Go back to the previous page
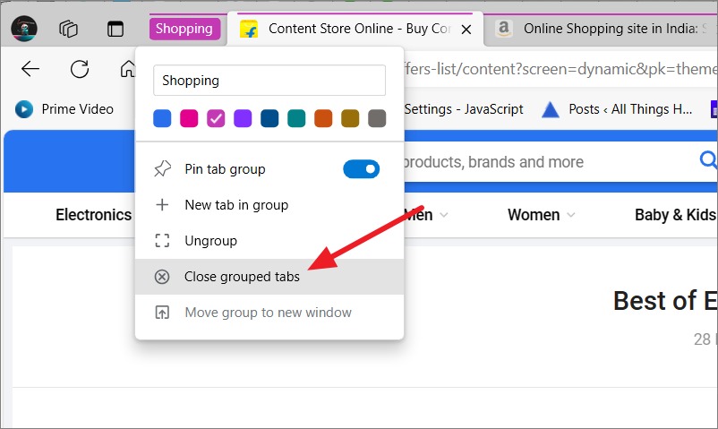Image resolution: width=718 pixels, height=429 pixels. [x=30, y=69]
